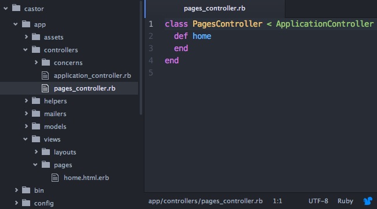This screenshot has height=209, width=377.
Task: Click the layouts folder icon
Action: (46, 152)
